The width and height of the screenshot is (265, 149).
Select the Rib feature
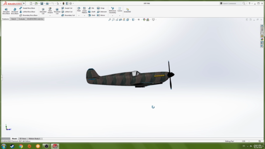click(x=91, y=8)
